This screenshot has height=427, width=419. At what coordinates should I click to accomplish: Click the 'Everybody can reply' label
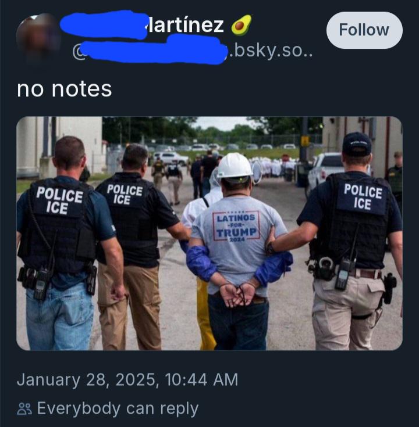[118, 408]
